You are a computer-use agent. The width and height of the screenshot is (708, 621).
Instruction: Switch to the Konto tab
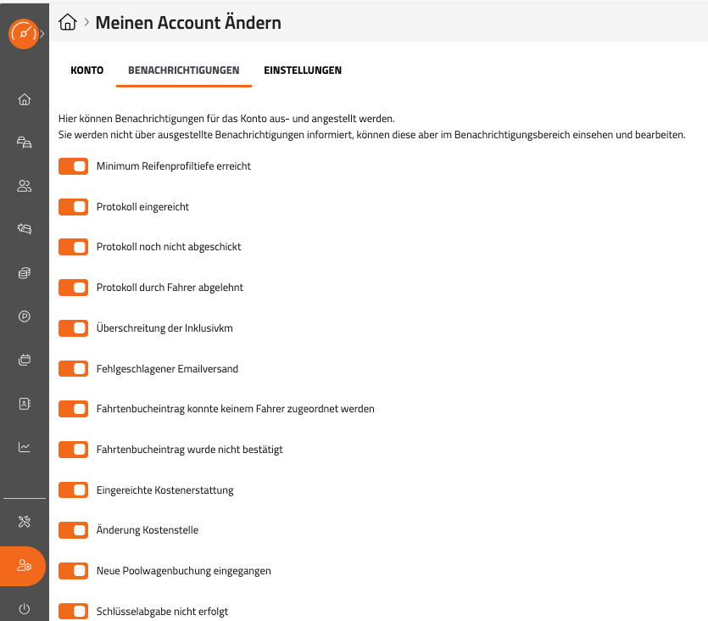(86, 70)
